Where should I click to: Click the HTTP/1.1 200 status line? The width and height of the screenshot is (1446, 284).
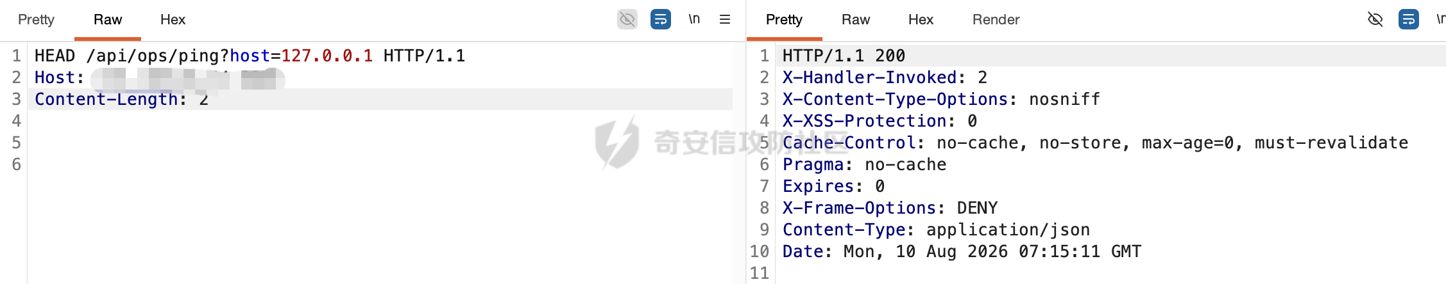(x=844, y=56)
